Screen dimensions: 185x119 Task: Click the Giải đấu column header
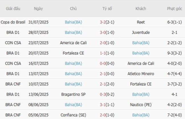pos(13,8)
